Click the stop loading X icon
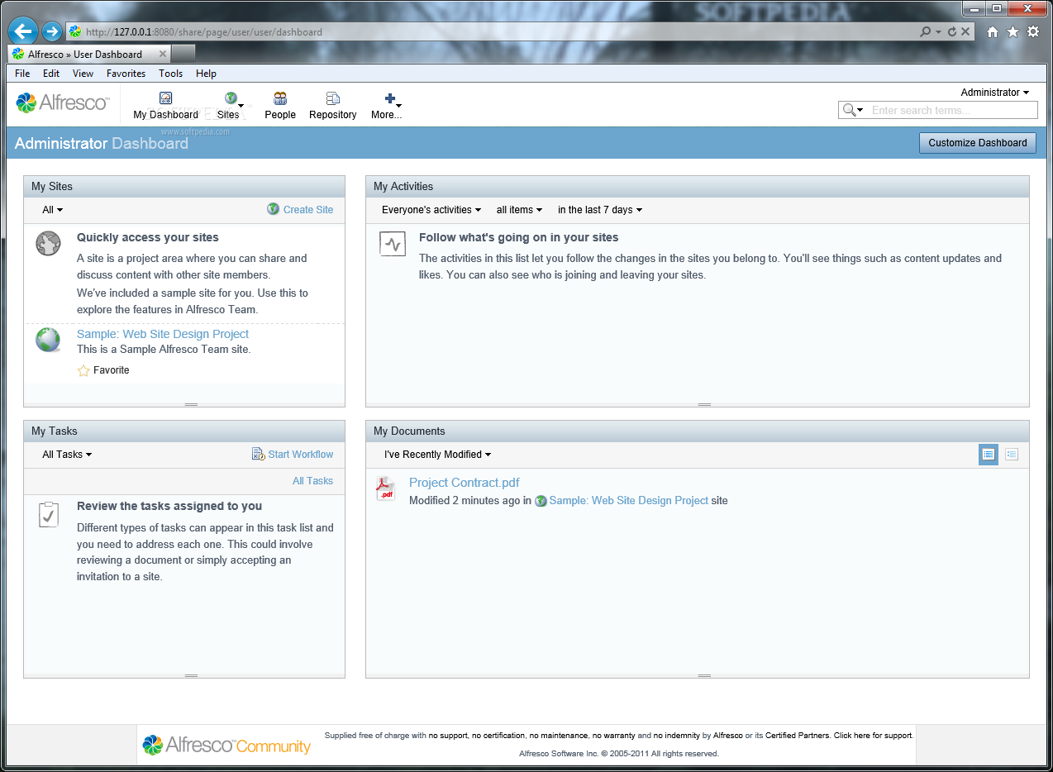The width and height of the screenshot is (1053, 772). point(965,32)
